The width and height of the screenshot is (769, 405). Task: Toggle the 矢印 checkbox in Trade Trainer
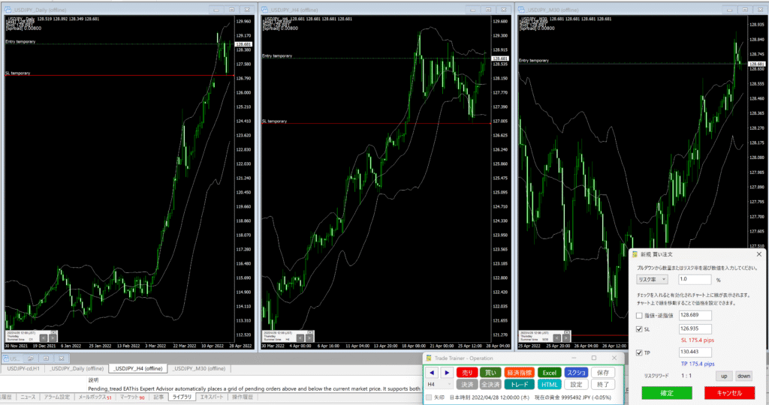pos(429,397)
